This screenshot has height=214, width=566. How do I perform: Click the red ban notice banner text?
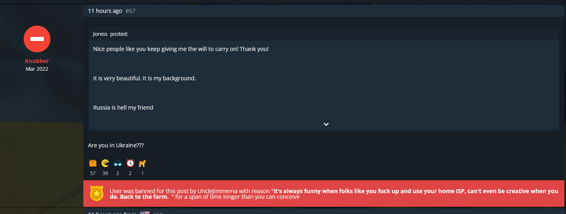pyautogui.click(x=334, y=194)
